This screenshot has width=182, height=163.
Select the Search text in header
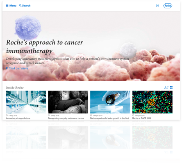pos(26,6)
